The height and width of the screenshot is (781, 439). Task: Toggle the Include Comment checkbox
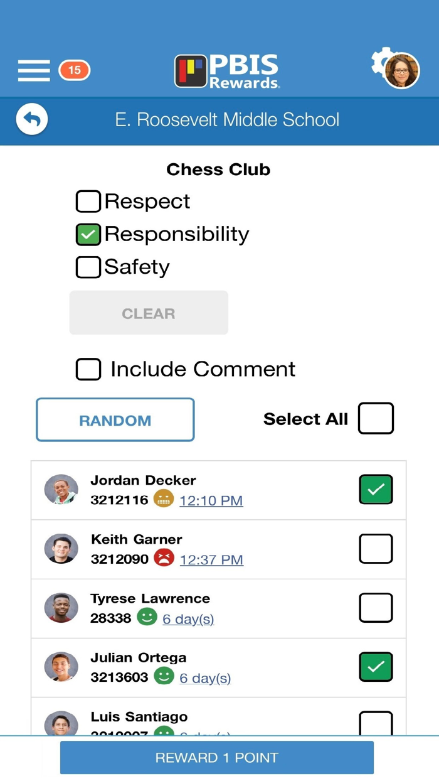(x=88, y=369)
